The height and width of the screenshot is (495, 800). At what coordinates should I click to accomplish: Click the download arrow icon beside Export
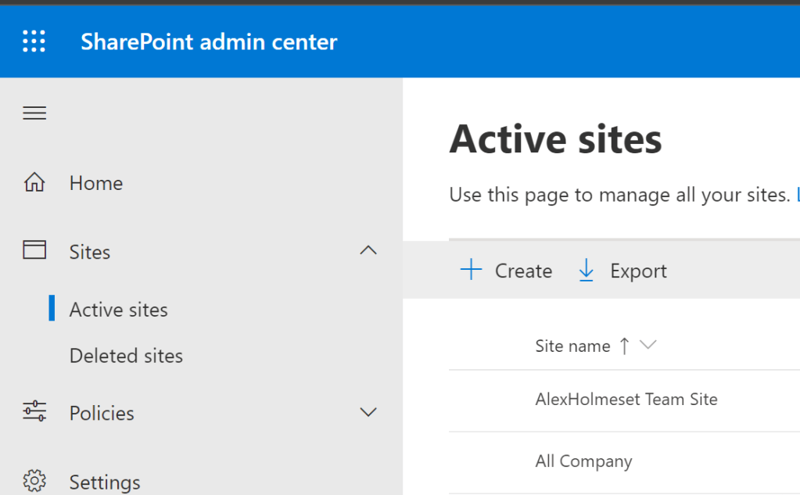[586, 270]
